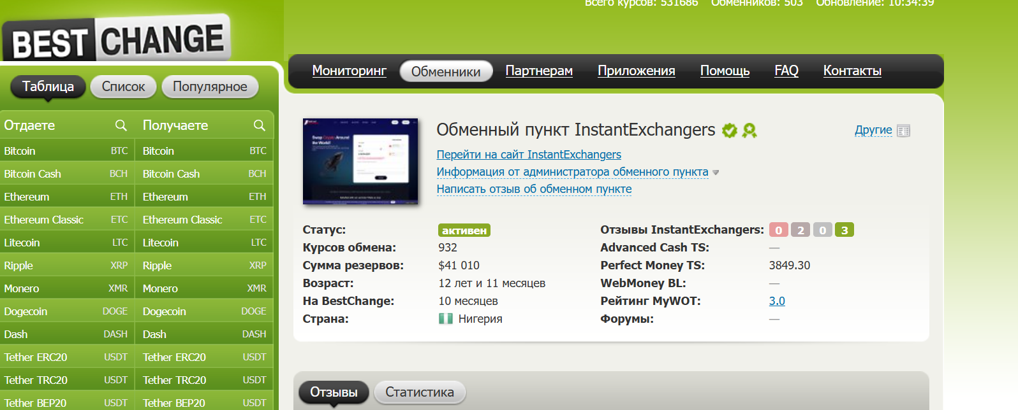Click the BestChange logo
1018x410 pixels.
click(x=117, y=39)
